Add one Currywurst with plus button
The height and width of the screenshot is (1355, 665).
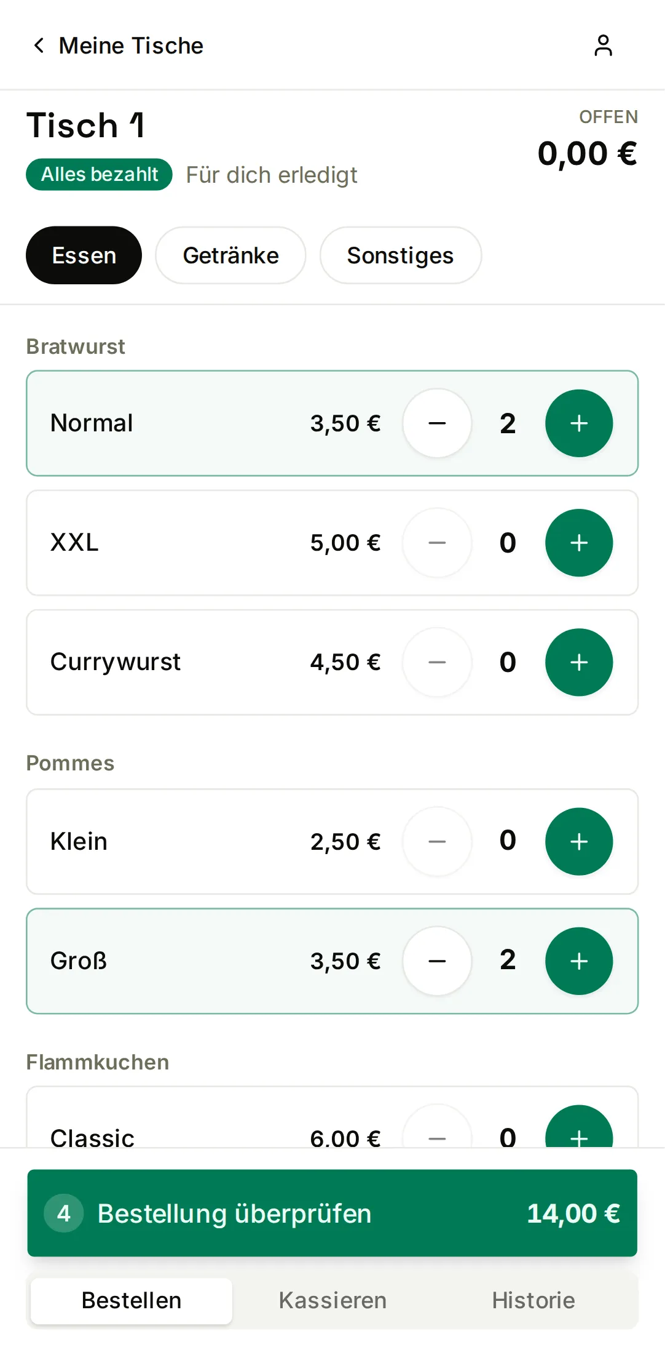[x=579, y=662]
